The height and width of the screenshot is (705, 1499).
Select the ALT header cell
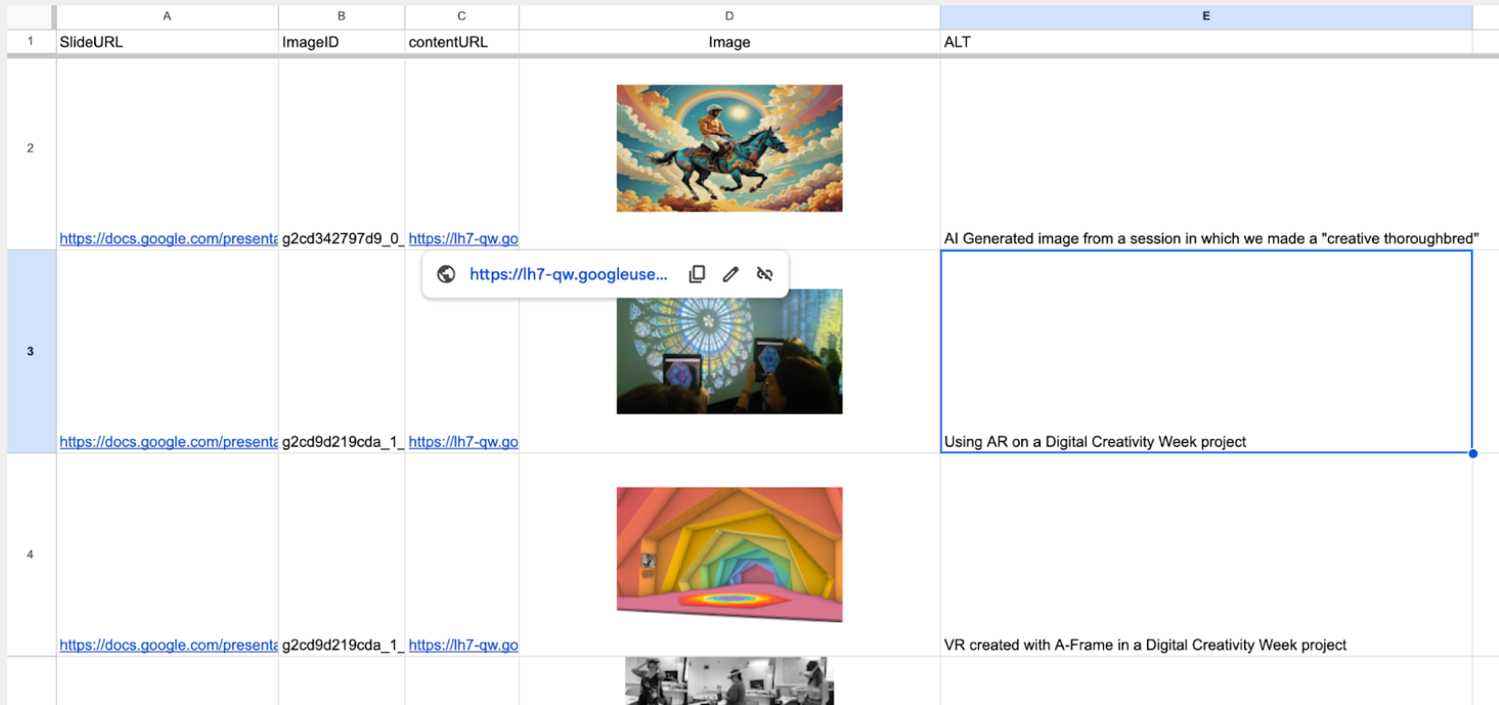[1206, 42]
